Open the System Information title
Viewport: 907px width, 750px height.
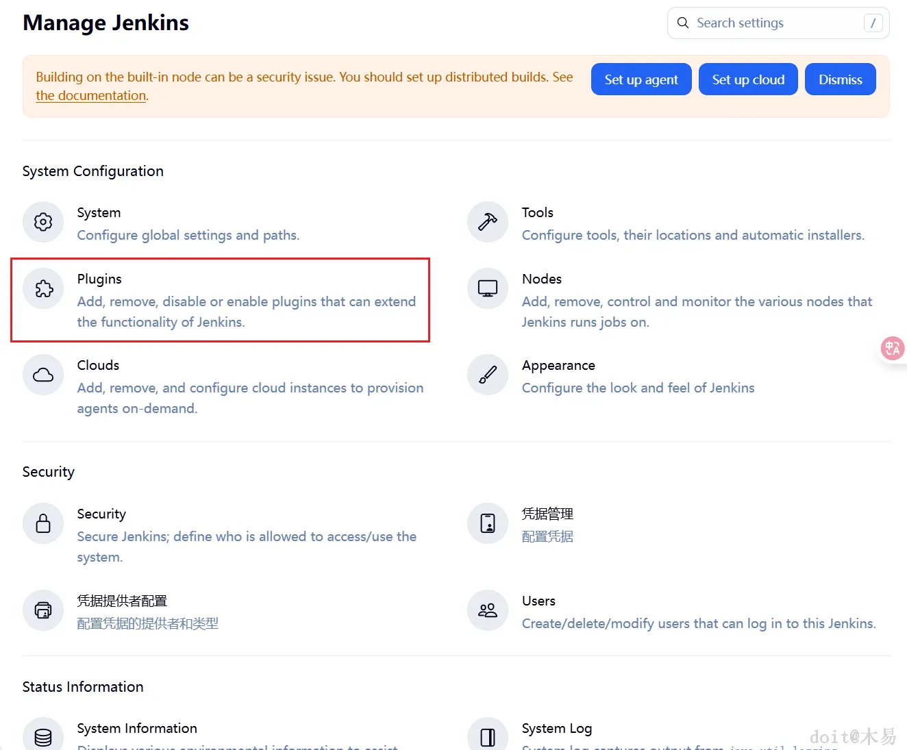click(137, 728)
